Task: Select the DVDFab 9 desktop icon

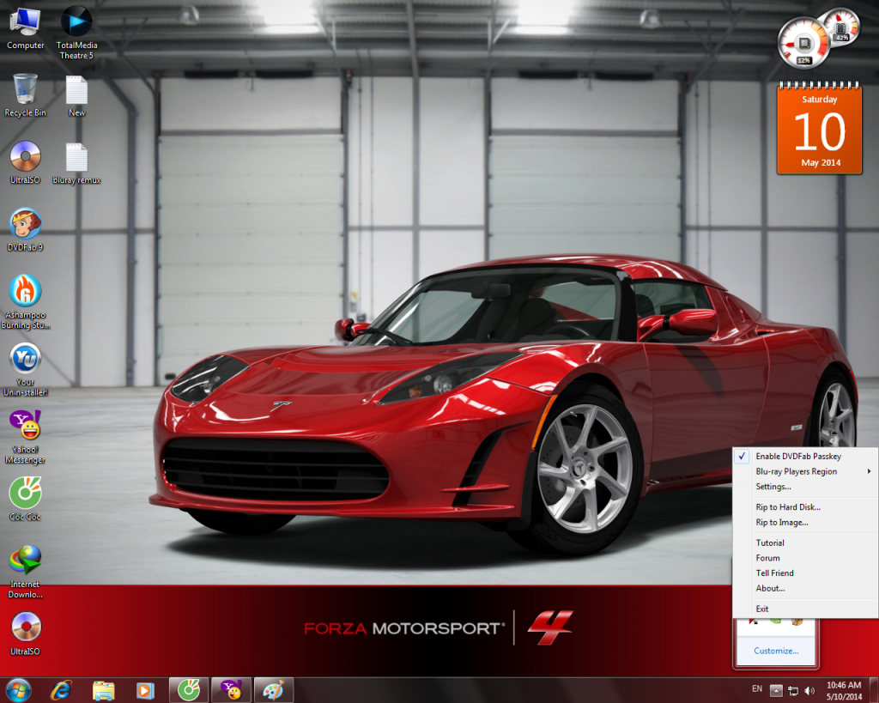Action: click(x=25, y=230)
